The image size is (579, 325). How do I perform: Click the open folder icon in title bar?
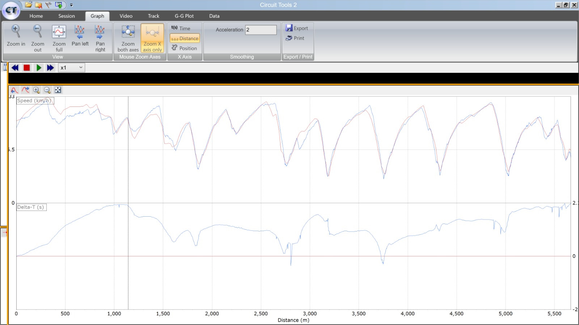(28, 5)
